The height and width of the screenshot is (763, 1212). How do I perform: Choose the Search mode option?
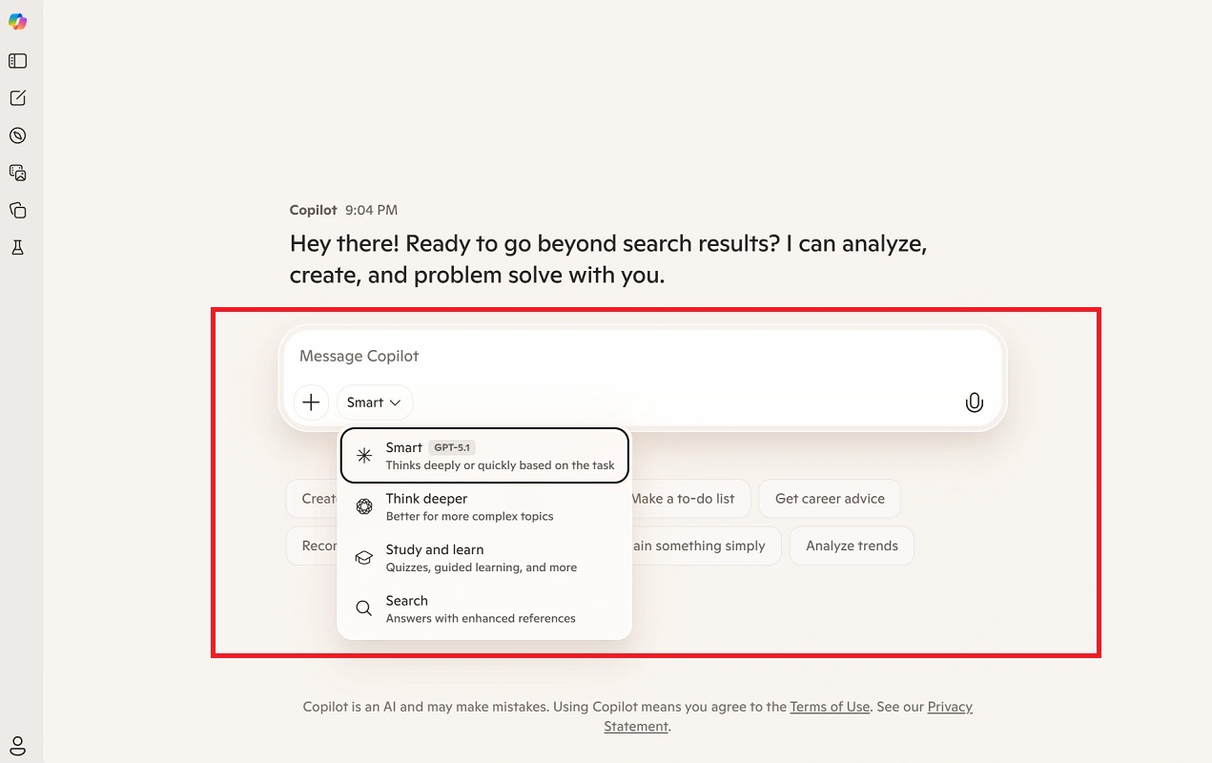(x=484, y=608)
